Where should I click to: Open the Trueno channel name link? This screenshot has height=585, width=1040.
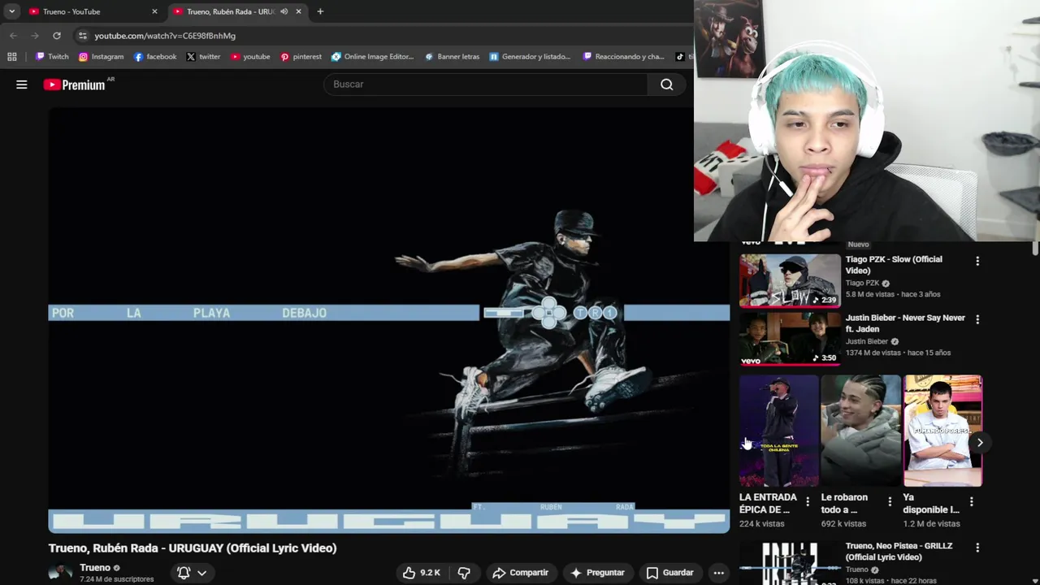[95, 568]
